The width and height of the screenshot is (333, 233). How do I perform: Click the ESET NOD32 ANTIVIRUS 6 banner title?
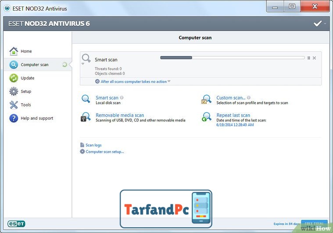point(49,24)
